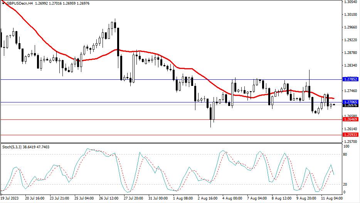Viewport: 360px width, 203px height.
Task: Click the 27 Jul 20:00 time label
Action: click(x=133, y=198)
